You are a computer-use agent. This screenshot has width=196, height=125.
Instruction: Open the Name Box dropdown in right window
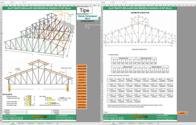111,2
